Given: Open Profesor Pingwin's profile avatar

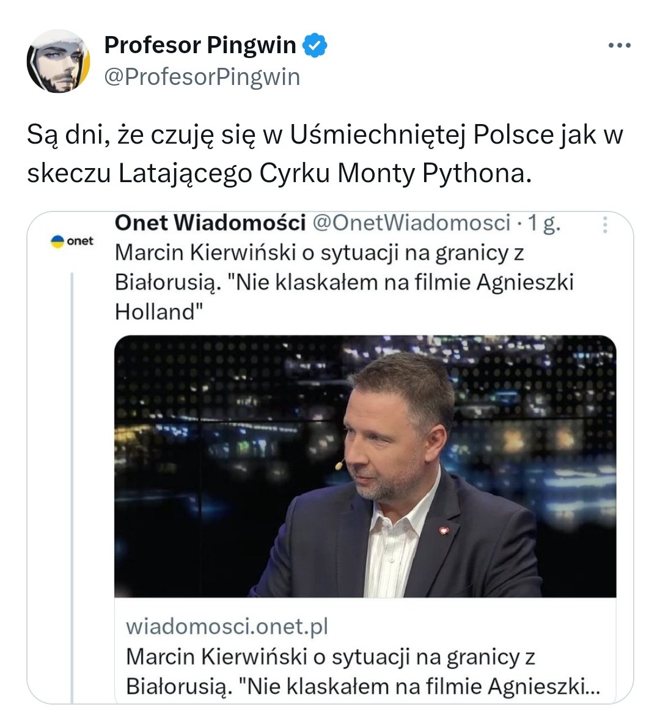Looking at the screenshot, I should pos(59,61).
